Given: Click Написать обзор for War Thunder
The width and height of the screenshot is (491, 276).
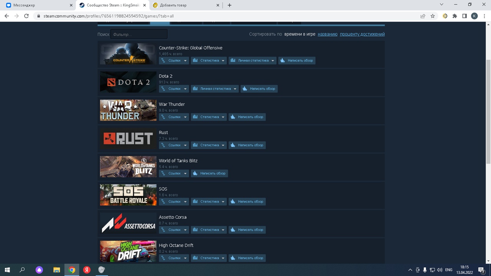Looking at the screenshot, I should point(247,117).
